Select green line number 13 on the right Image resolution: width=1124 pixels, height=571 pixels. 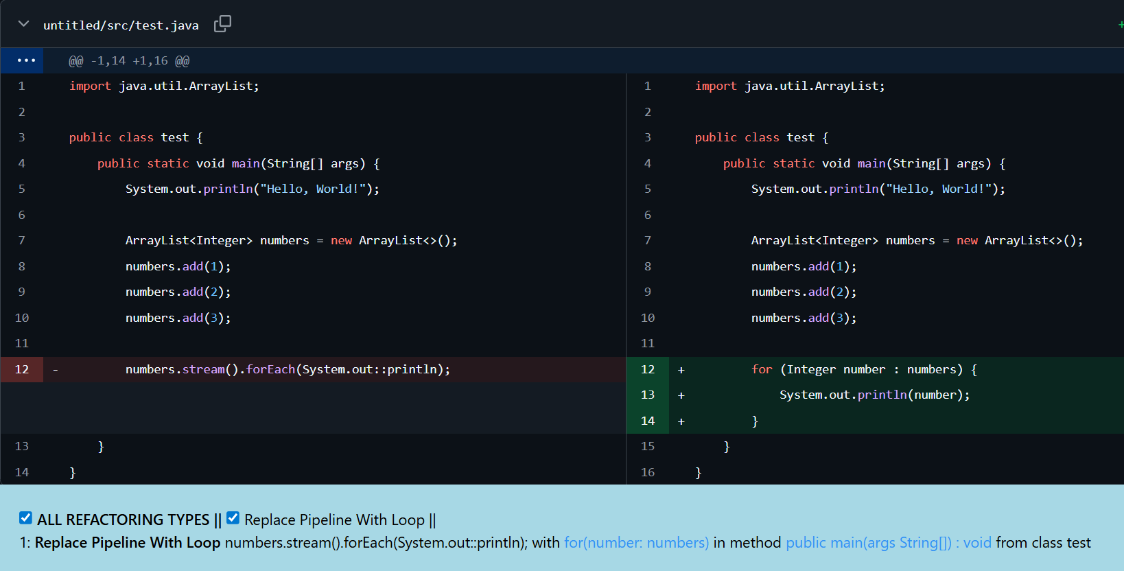pyautogui.click(x=648, y=395)
